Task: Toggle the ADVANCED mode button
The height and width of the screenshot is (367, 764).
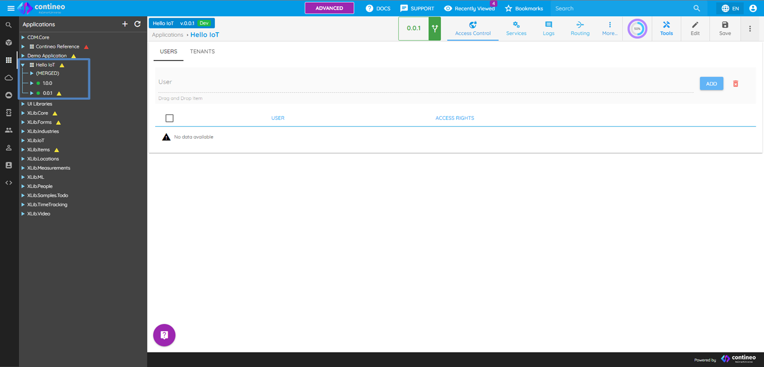Action: (x=329, y=8)
